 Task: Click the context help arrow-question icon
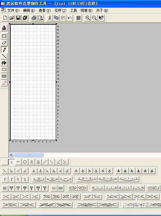(x=101, y=18)
